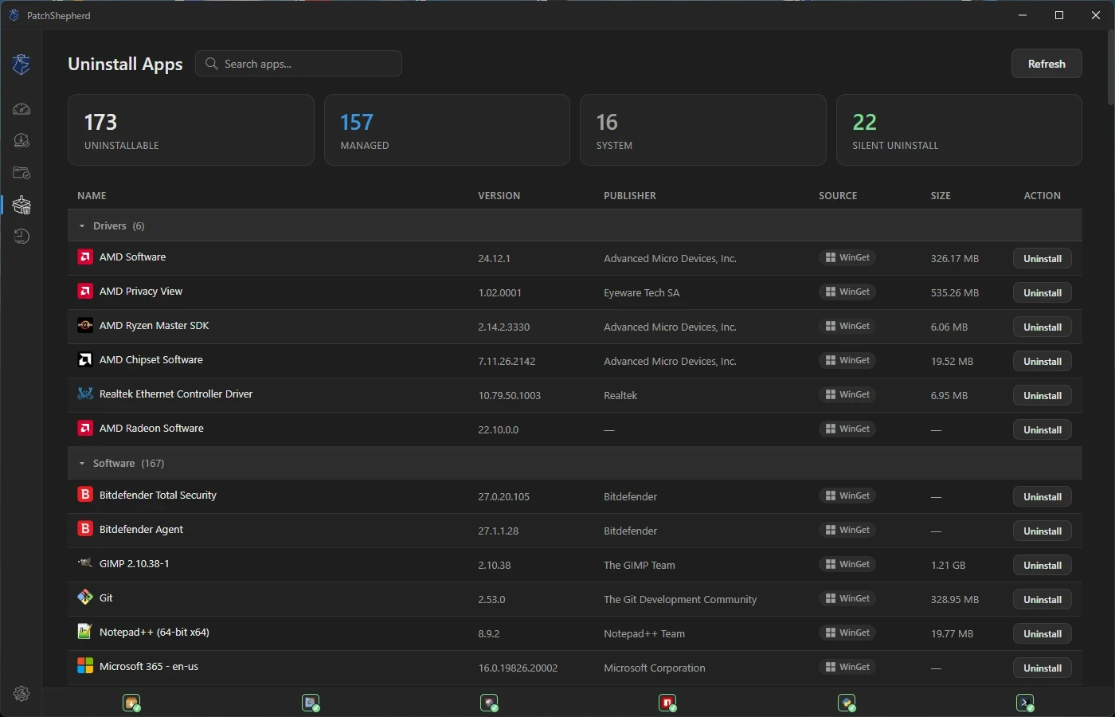This screenshot has width=1115, height=717.
Task: Click WinGet source badge for AMD Software
Action: click(847, 257)
